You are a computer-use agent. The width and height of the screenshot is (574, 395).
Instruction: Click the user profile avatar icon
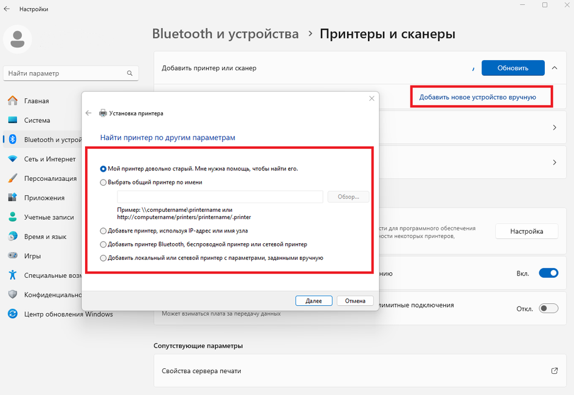point(18,39)
